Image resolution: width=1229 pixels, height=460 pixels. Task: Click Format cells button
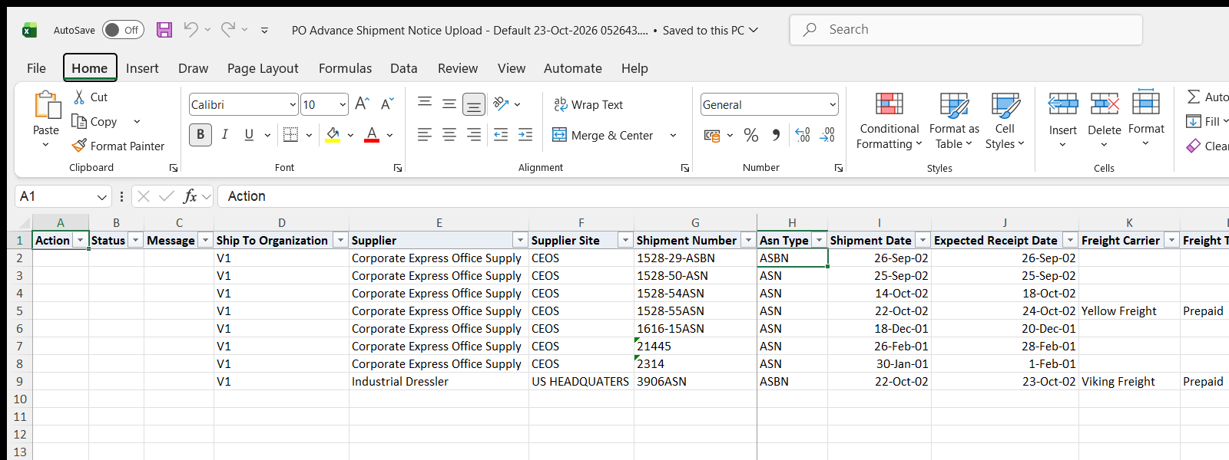[x=1146, y=119]
